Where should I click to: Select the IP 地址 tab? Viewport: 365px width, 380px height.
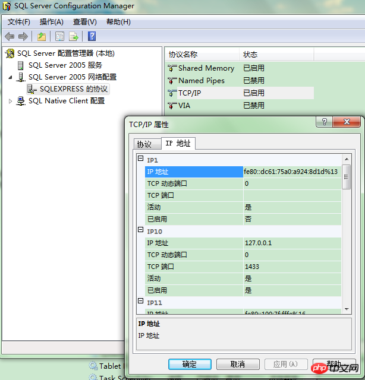(178, 143)
